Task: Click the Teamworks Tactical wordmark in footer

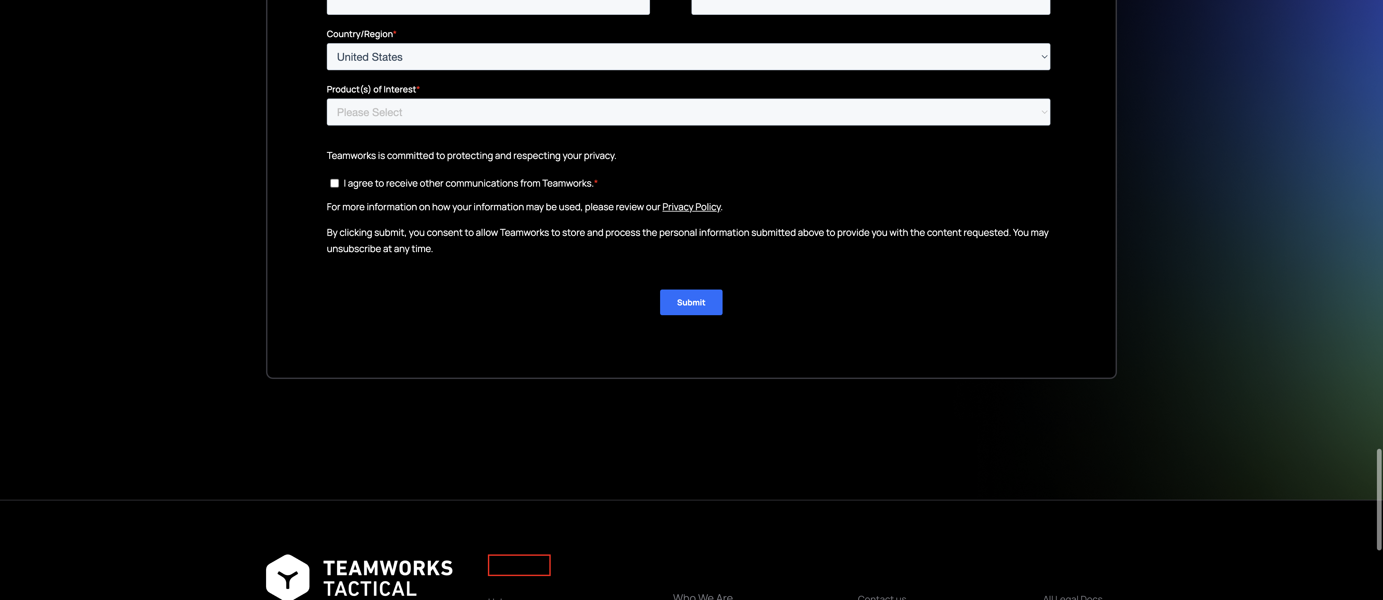Action: [x=388, y=578]
